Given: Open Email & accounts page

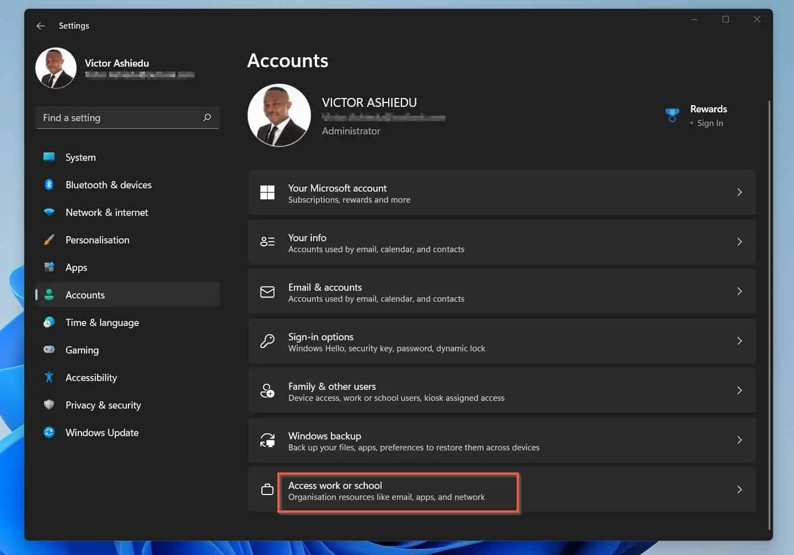Looking at the screenshot, I should pos(502,291).
